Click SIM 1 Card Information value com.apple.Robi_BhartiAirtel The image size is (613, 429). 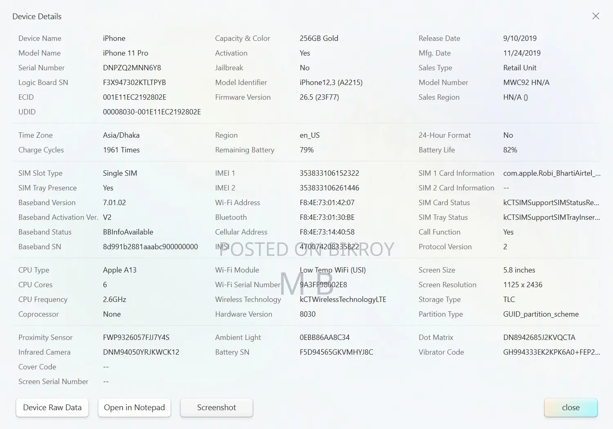(552, 173)
